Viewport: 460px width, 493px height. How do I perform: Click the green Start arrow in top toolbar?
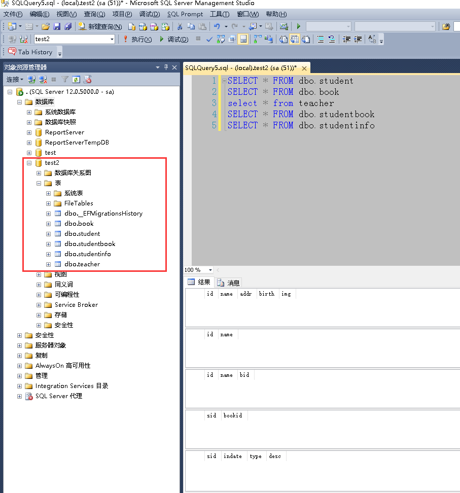point(298,27)
